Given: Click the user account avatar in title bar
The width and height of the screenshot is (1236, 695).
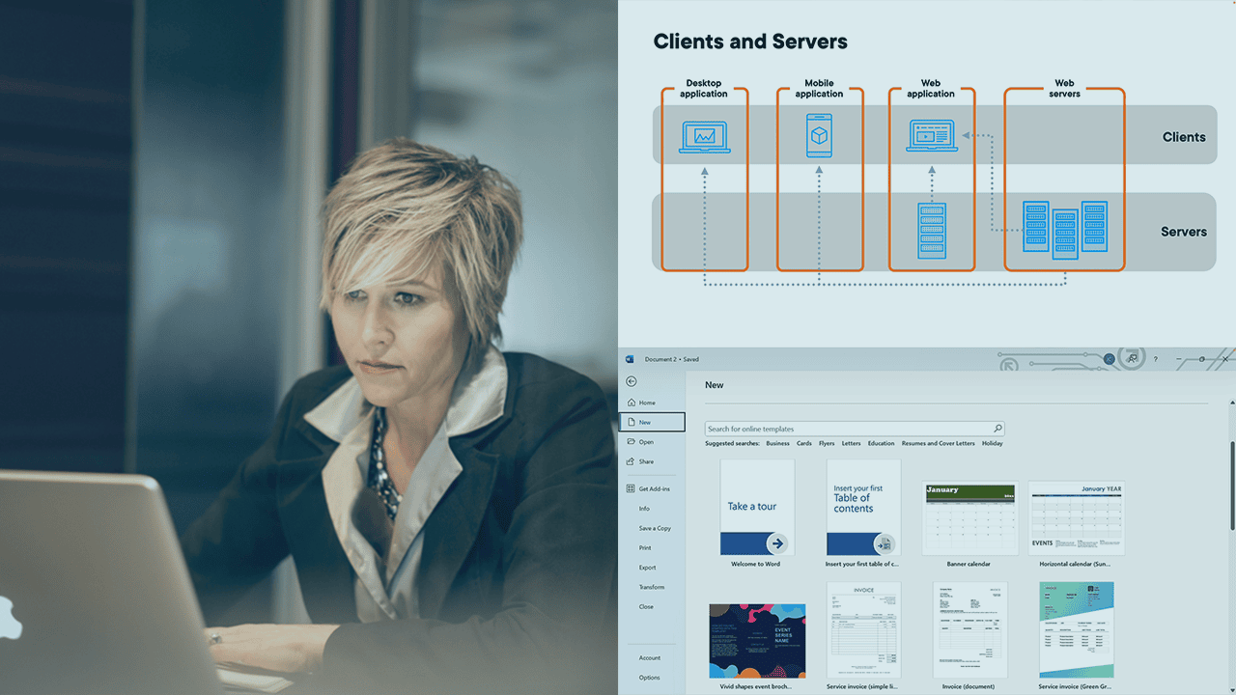Looking at the screenshot, I should [1110, 359].
